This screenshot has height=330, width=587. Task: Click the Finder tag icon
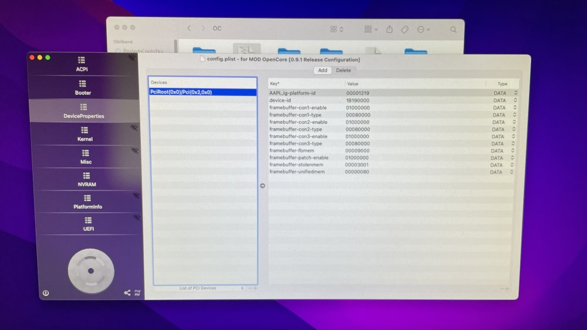point(404,29)
